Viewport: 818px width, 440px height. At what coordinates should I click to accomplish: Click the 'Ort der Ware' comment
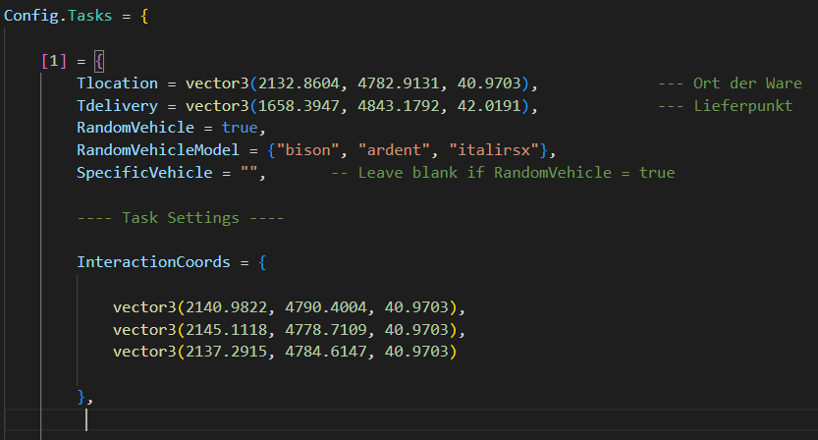(730, 83)
